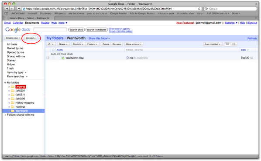The image size is (261, 161).
Task: Open the 'more' Google services menu
Action: [63, 23]
